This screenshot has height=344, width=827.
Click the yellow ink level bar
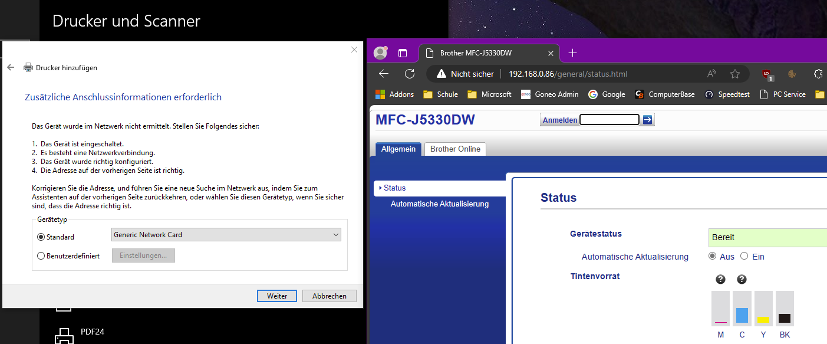[x=763, y=308]
